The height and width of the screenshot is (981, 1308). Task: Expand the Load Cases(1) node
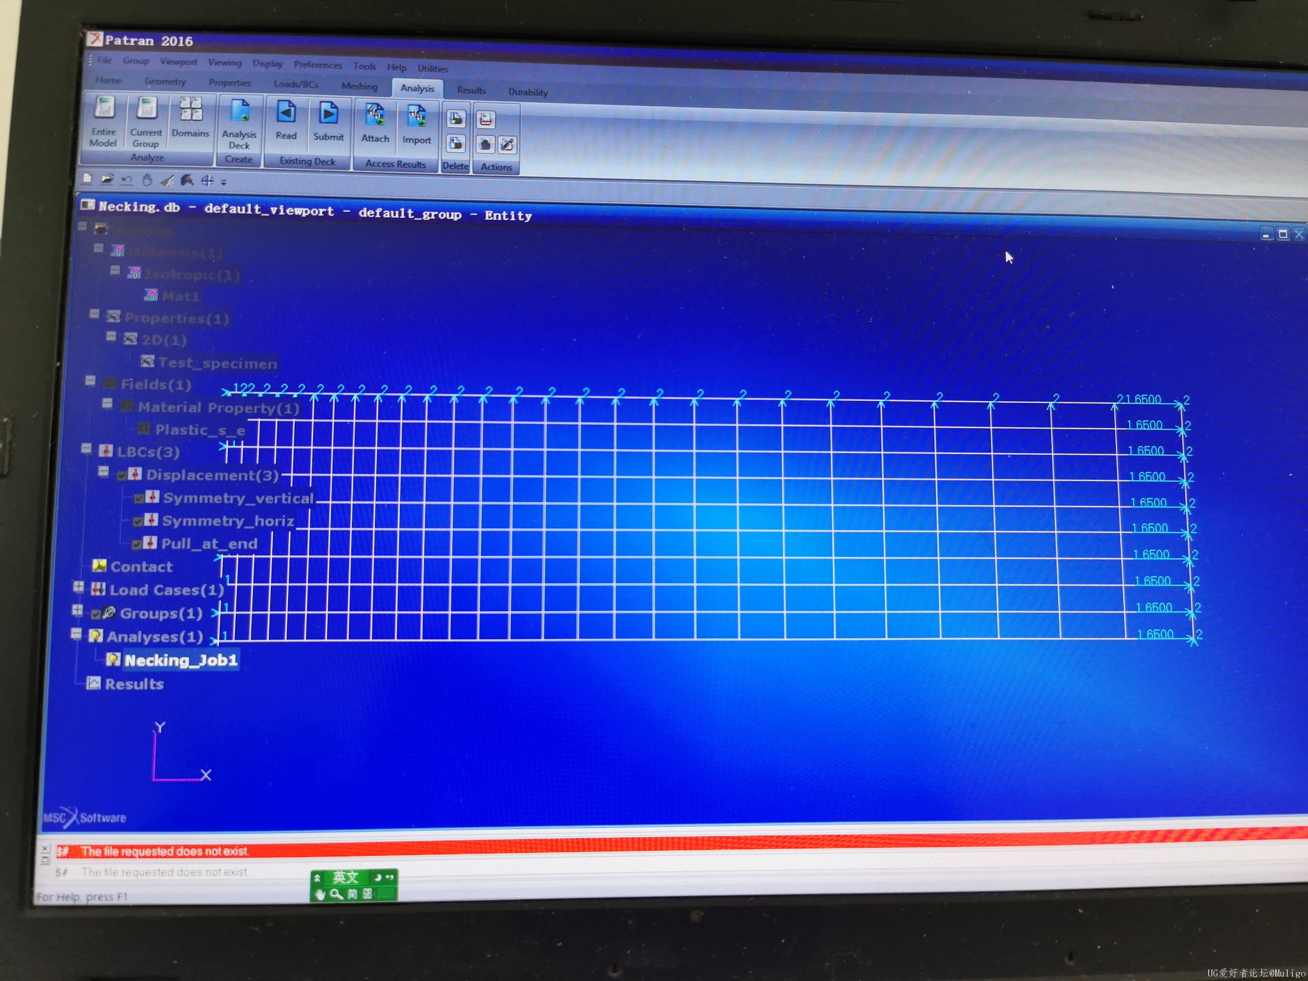pos(79,586)
